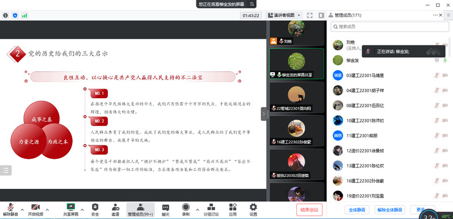Select member 19造价22301刘宝盈
The image size is (453, 219).
[x=390, y=196]
